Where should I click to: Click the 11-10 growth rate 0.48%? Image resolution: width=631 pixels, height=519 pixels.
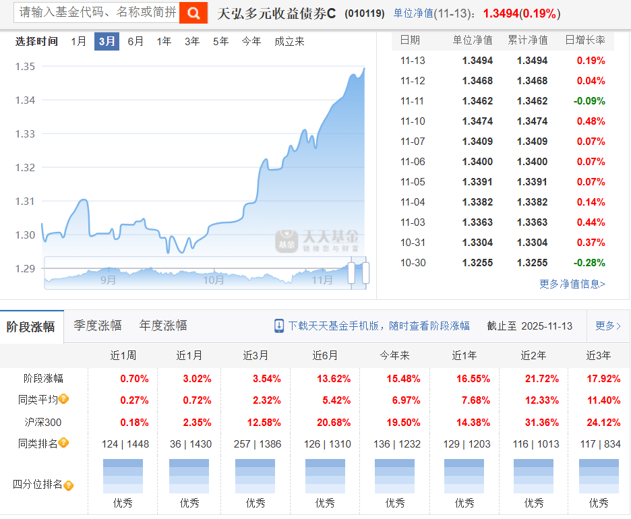pyautogui.click(x=591, y=121)
